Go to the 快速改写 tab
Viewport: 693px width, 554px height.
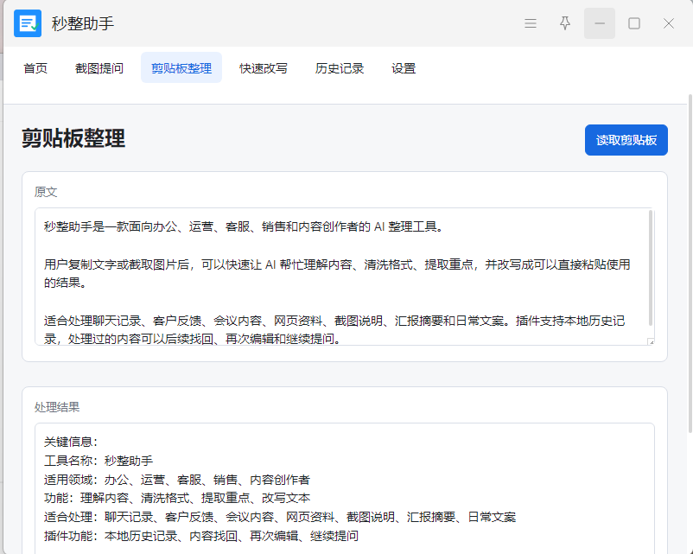(264, 68)
